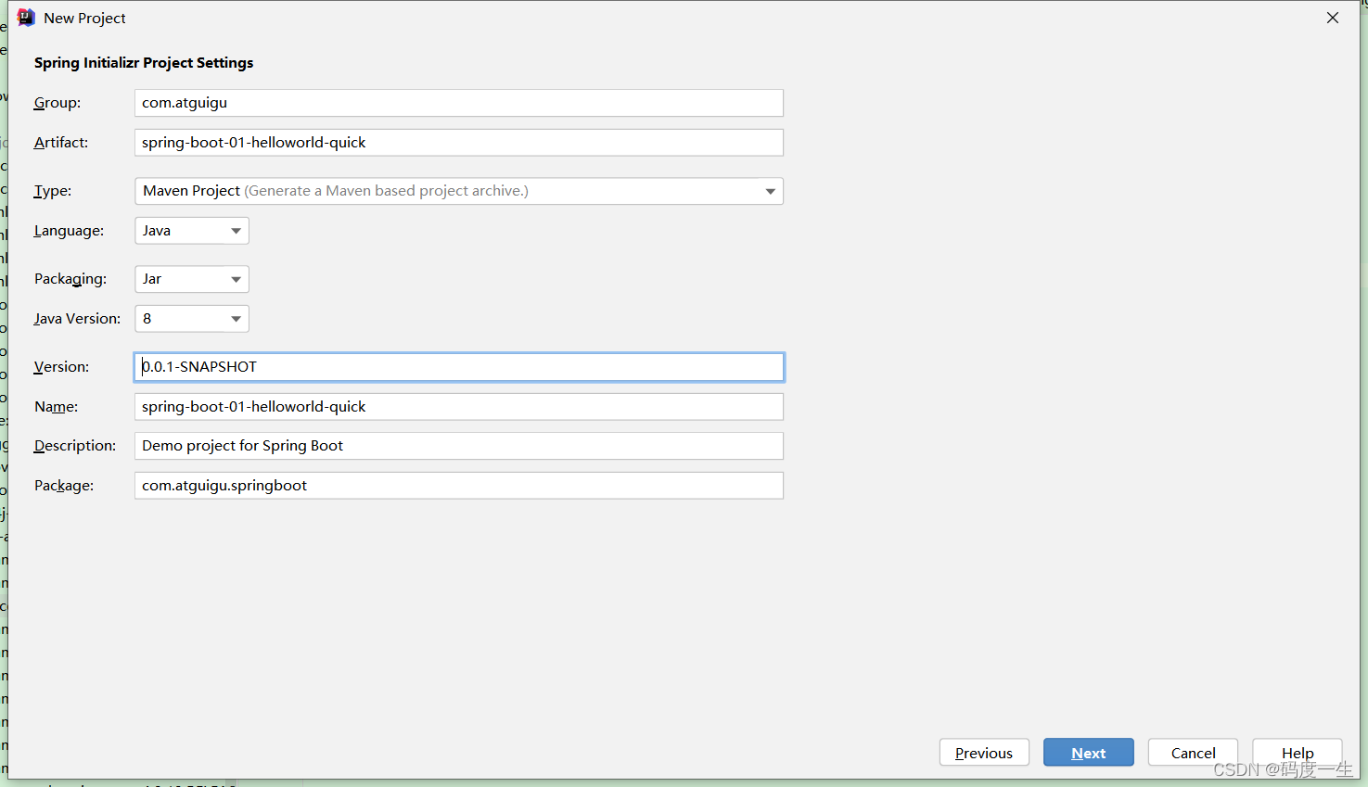The image size is (1368, 787).
Task: Focus the Package field com.atguigu.springboot
Action: click(459, 486)
